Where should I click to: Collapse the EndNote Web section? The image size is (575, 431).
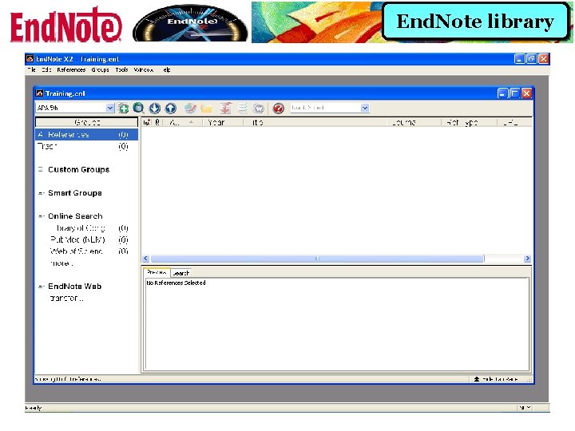(41, 287)
